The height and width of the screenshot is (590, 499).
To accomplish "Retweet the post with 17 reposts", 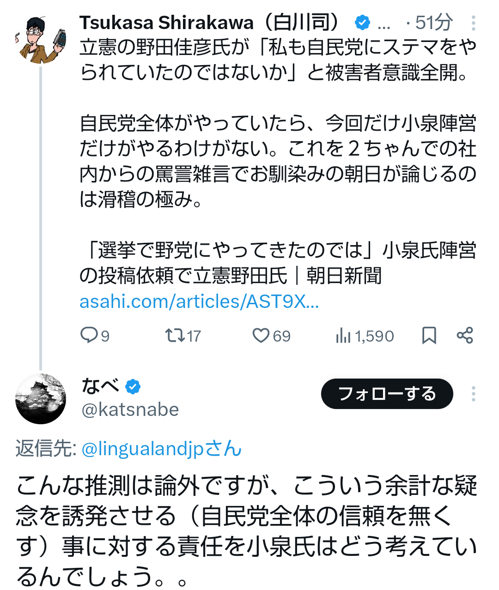I will (x=176, y=336).
